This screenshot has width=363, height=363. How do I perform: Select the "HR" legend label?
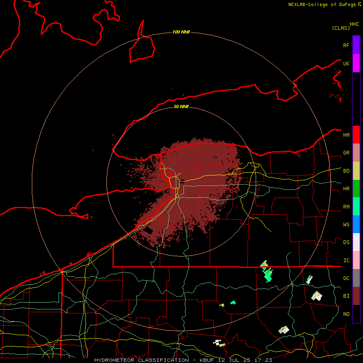346,189
